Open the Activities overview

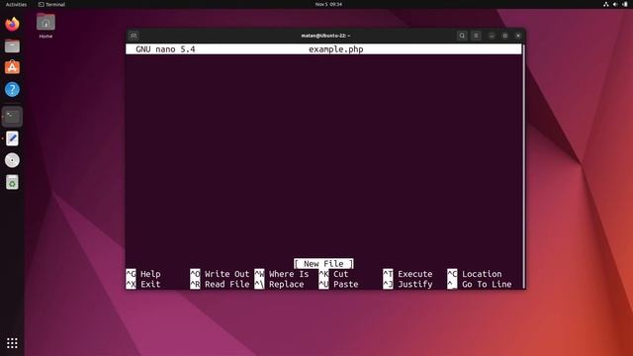(x=16, y=4)
